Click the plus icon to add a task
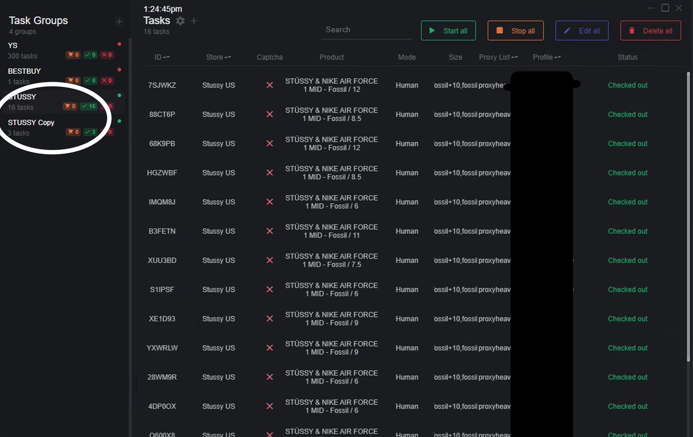 (194, 20)
